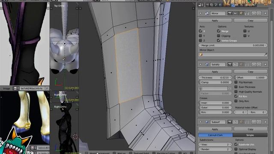Image resolution: width=274 pixels, height=154 pixels.
Task: Click Subdivisions Render level field
Action: pyautogui.click(x=215, y=149)
